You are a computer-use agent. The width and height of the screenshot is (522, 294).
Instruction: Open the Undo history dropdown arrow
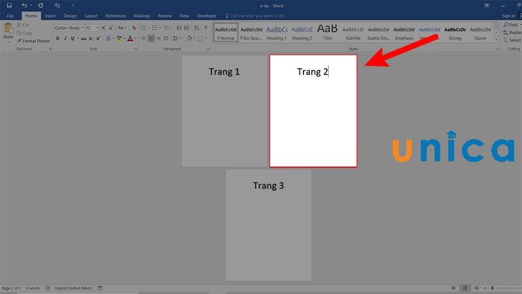(x=31, y=6)
